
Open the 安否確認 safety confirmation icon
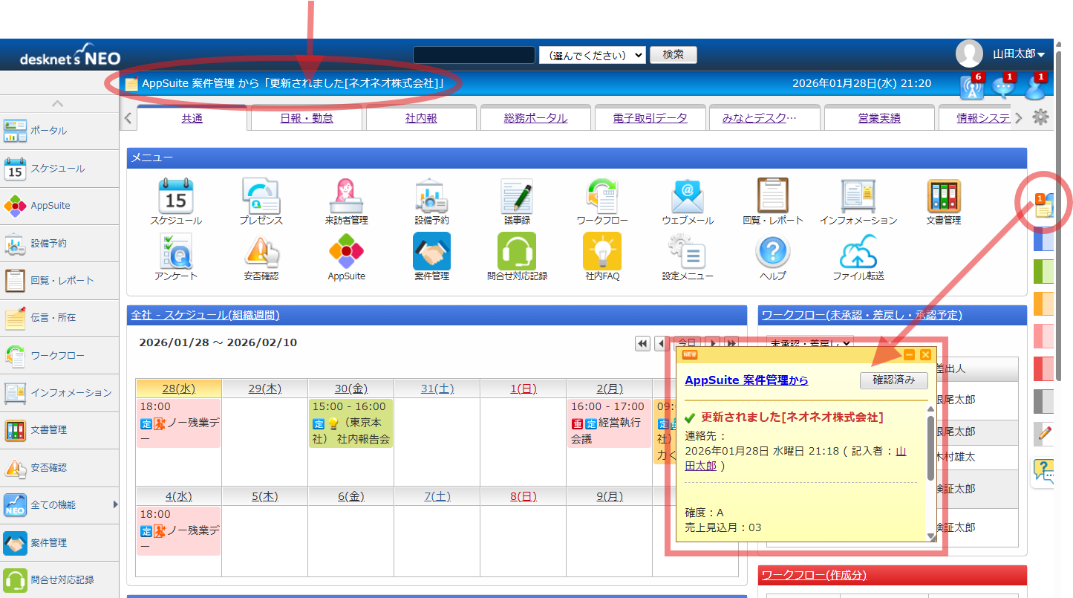pyautogui.click(x=261, y=253)
